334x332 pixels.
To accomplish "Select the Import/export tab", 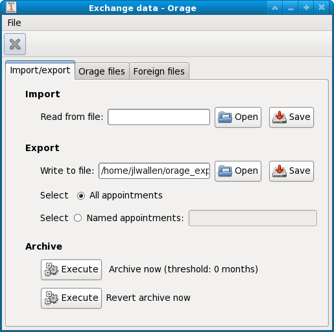I will click(x=40, y=70).
